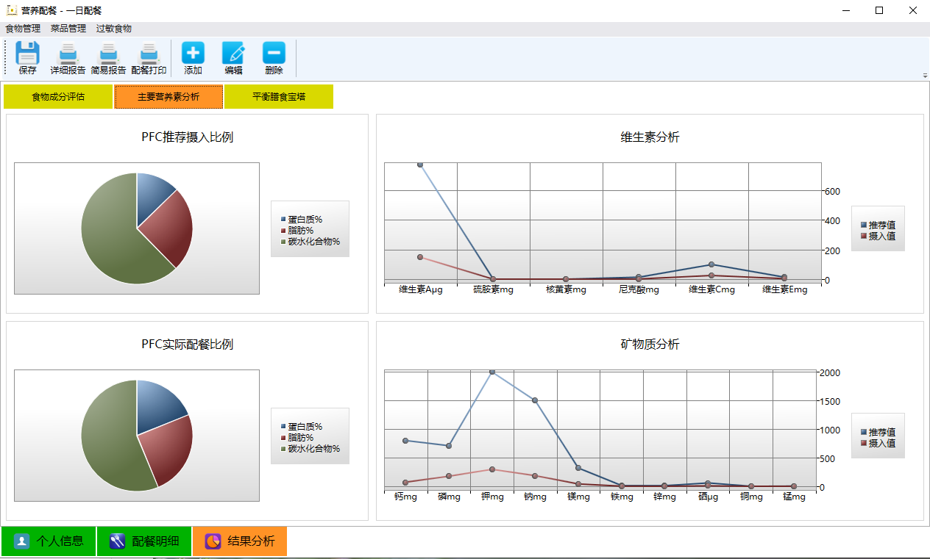Expand the toolbar overflow arrow
930x559 pixels.
coord(924,76)
